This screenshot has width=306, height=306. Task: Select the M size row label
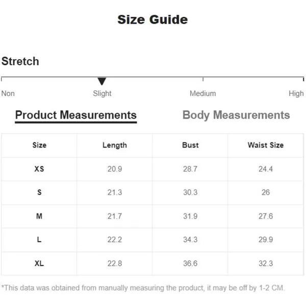39,216
